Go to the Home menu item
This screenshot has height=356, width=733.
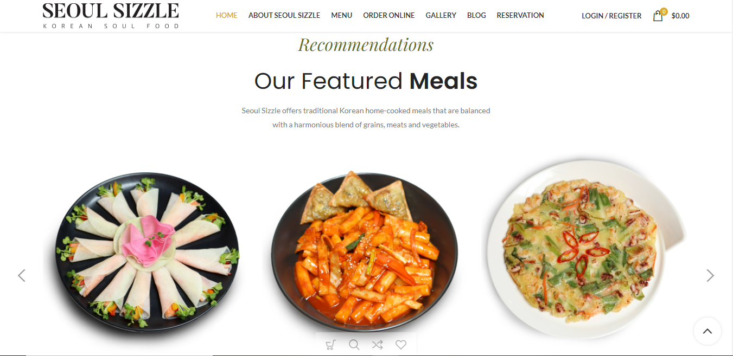(x=227, y=15)
